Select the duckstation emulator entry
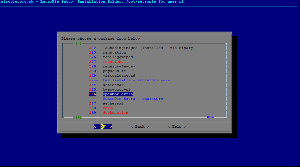This screenshot has width=300, height=167. click(115, 113)
